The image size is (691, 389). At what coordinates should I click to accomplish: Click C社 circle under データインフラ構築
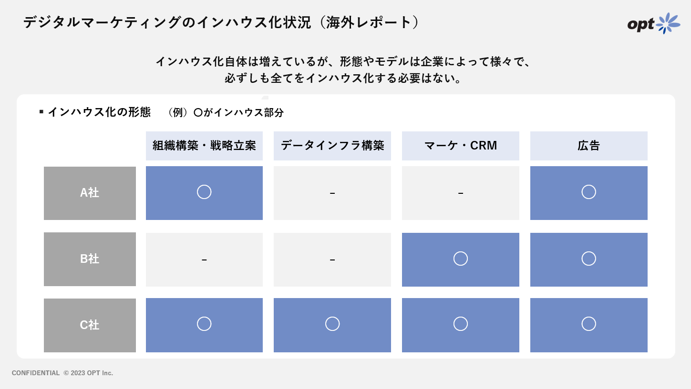(332, 324)
